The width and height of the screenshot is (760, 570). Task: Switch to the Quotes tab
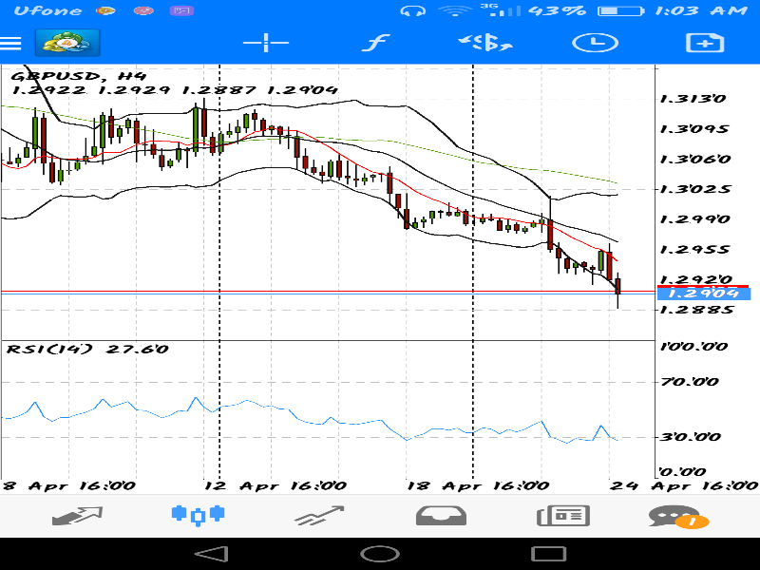tap(77, 516)
